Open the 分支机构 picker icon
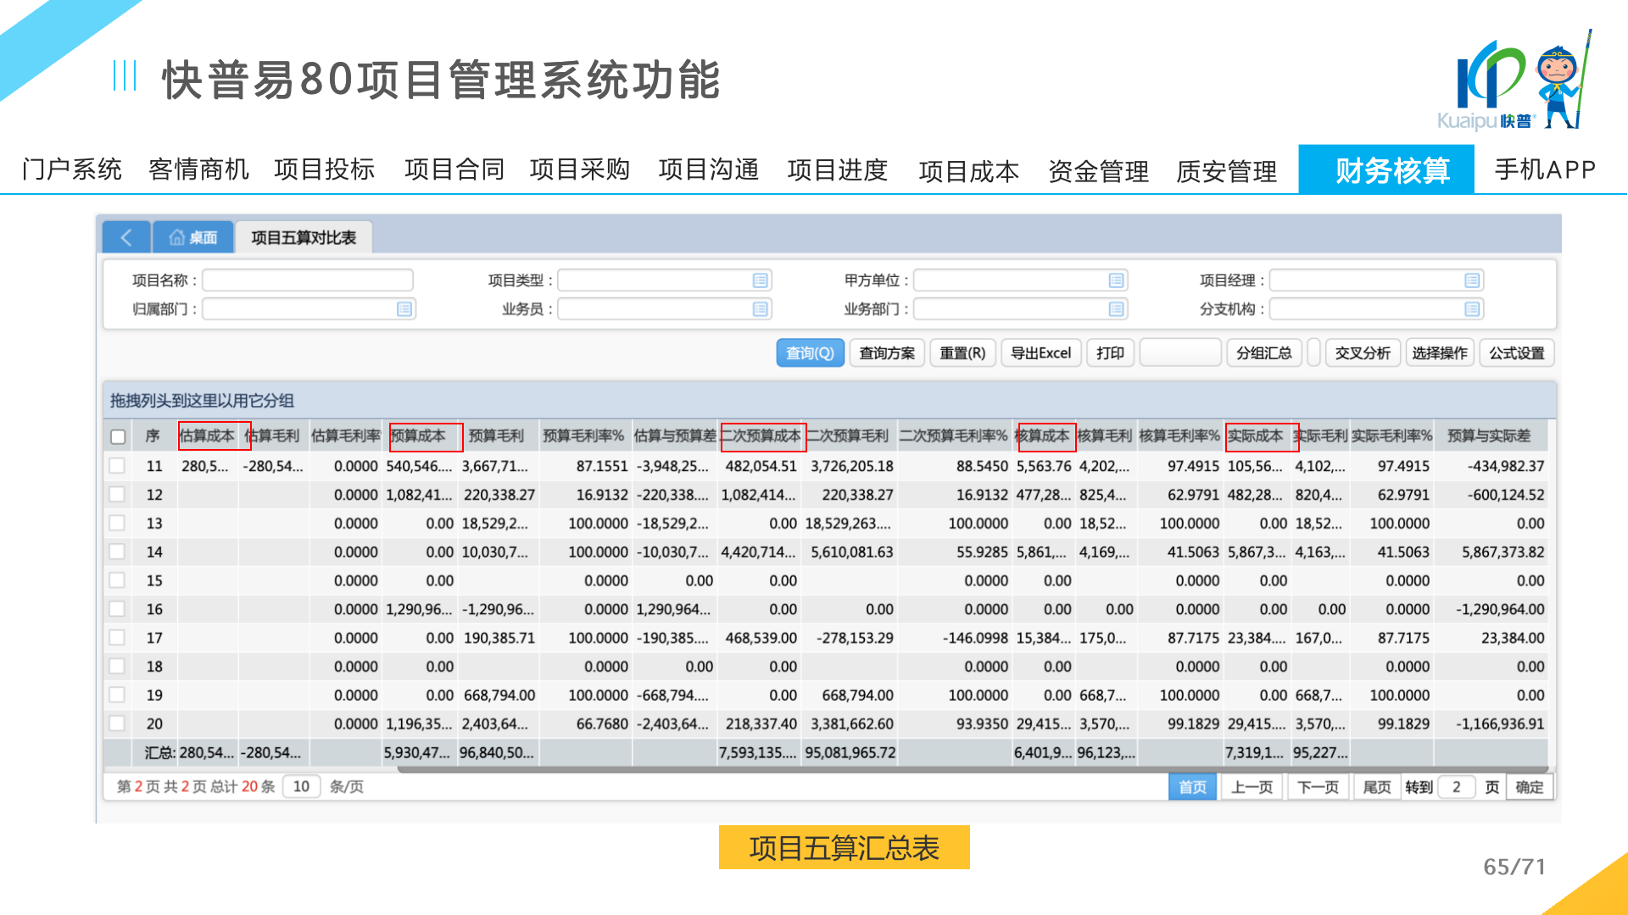 click(x=1472, y=309)
